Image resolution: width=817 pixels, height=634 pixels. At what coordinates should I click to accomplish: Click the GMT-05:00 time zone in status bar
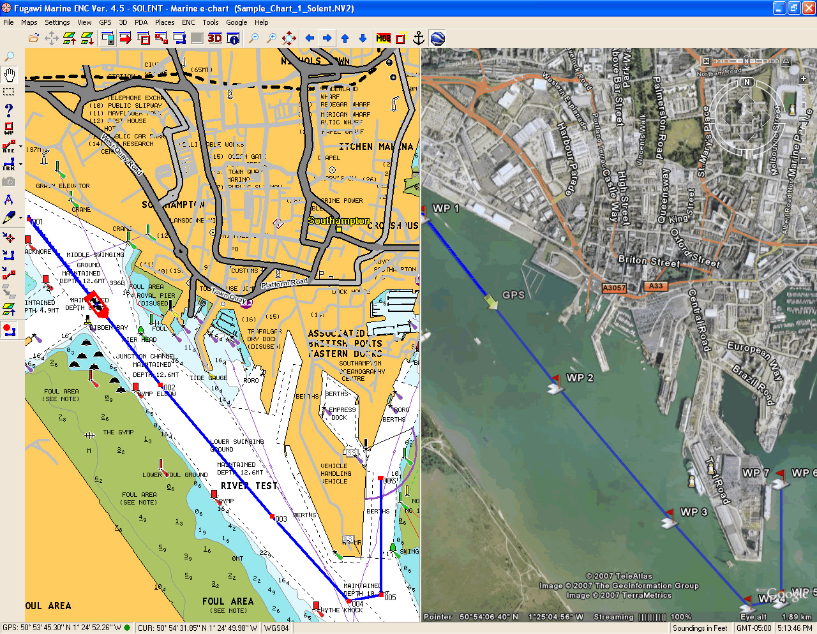(754, 628)
